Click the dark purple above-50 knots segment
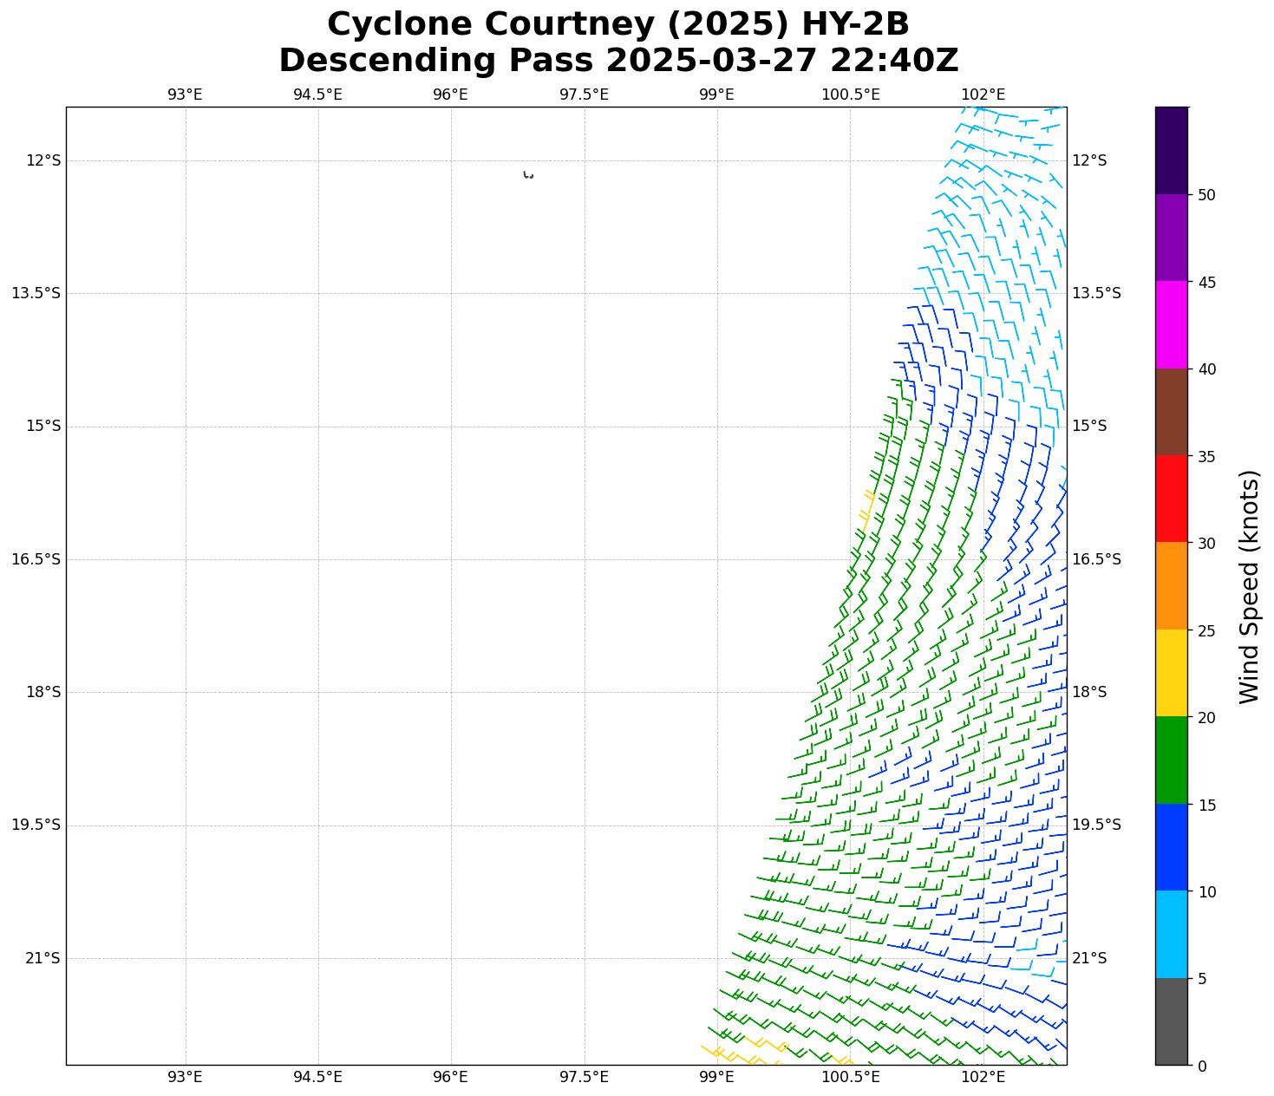Screen dimensions: 1274x1096 click(1171, 150)
